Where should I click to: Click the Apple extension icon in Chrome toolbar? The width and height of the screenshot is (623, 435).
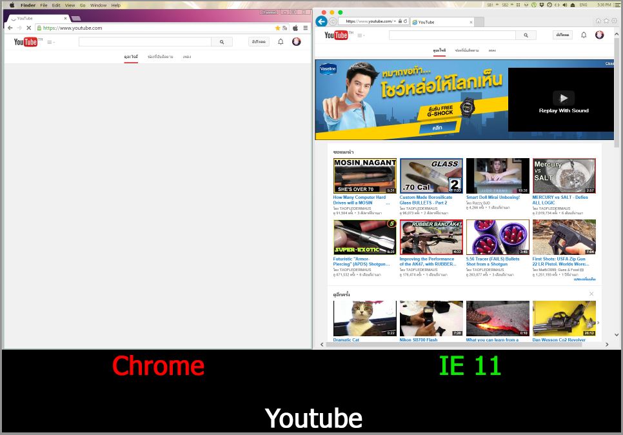295,28
